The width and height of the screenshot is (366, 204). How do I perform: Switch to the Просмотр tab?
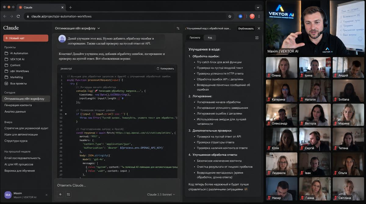195,37
